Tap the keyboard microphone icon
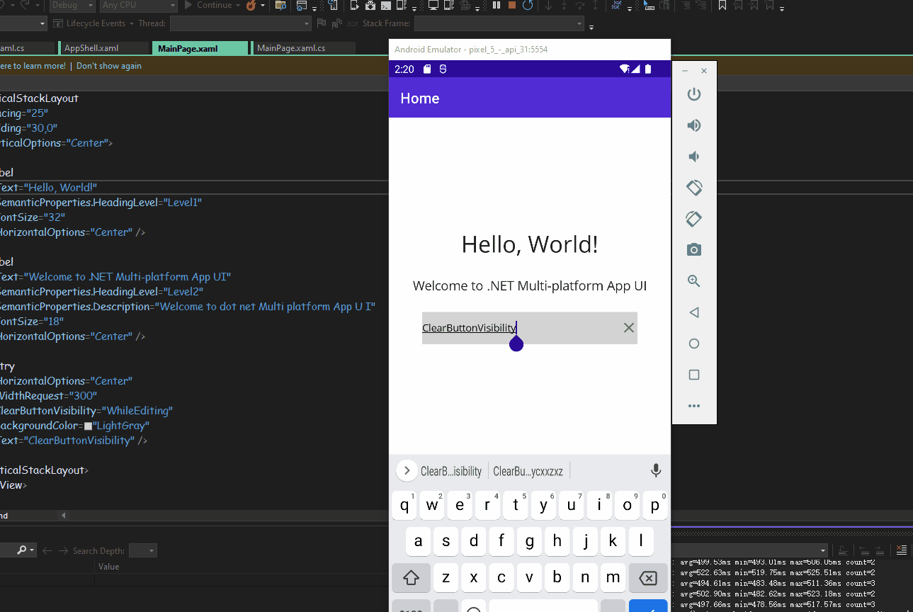The image size is (913, 612). (655, 470)
